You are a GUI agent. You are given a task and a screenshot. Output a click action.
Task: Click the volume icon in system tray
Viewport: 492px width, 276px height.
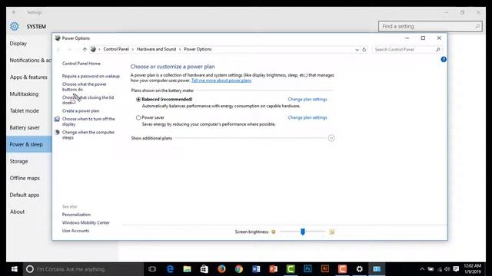coord(447,269)
